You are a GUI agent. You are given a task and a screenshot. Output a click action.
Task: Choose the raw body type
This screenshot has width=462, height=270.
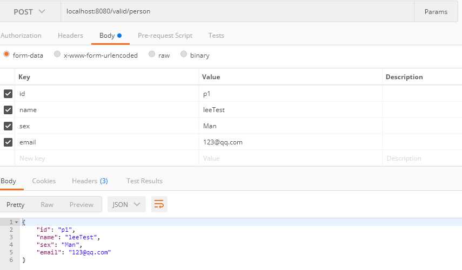152,54
